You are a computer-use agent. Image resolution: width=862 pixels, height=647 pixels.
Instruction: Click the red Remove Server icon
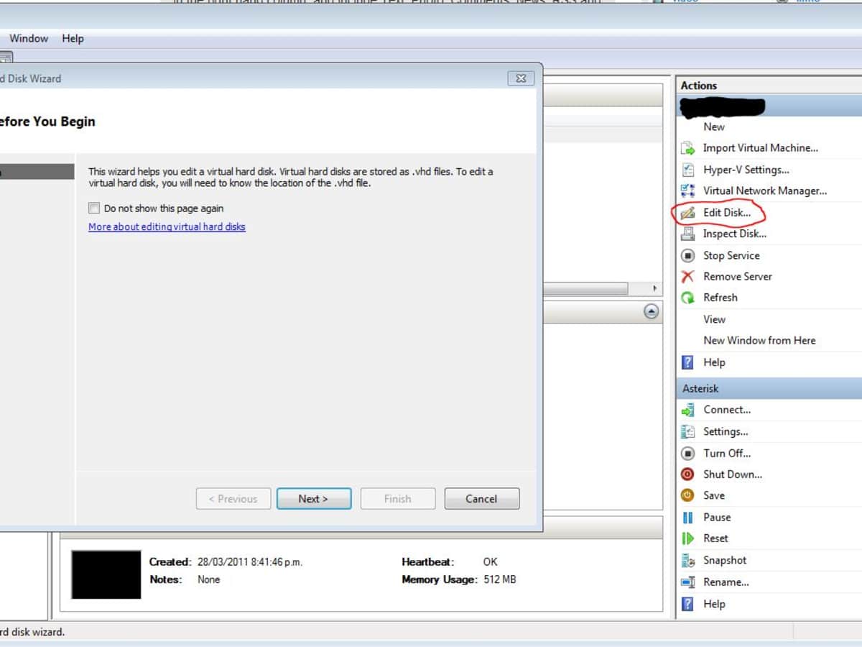pos(688,277)
